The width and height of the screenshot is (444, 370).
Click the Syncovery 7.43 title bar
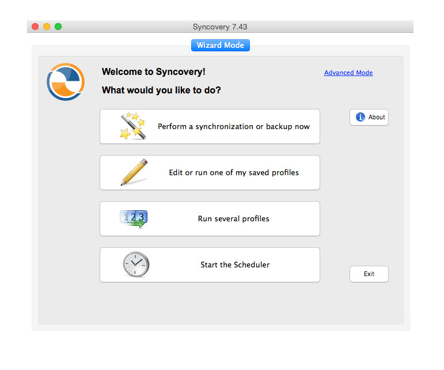[220, 27]
